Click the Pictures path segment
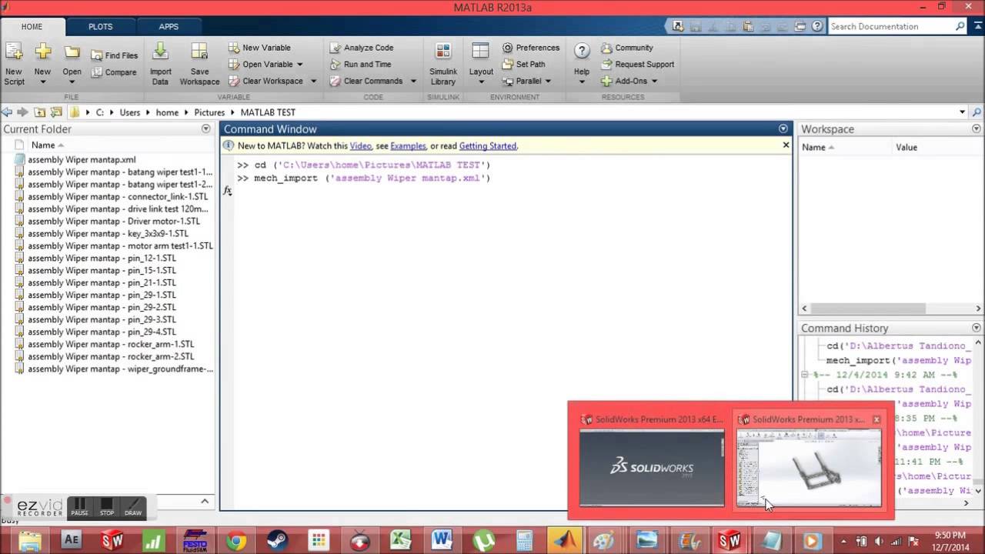The height and width of the screenshot is (554, 985). pyautogui.click(x=209, y=112)
